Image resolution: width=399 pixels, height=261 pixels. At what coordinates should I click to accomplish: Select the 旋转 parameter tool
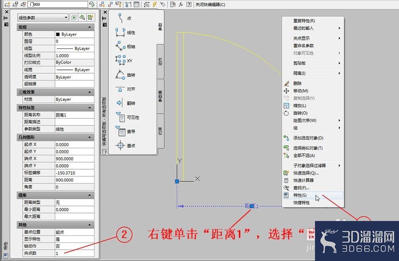125,75
